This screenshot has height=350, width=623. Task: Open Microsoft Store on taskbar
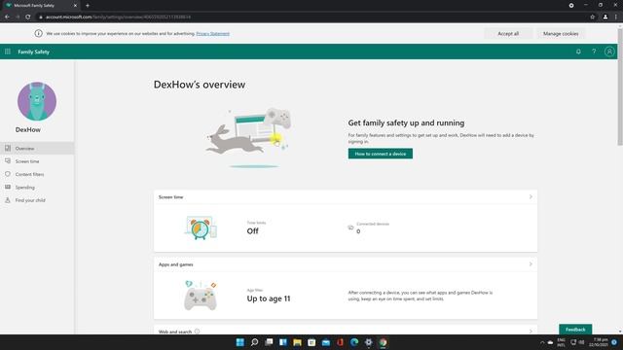tap(311, 342)
